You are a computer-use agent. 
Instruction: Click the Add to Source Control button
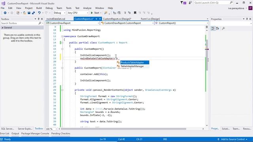tap(232, 139)
